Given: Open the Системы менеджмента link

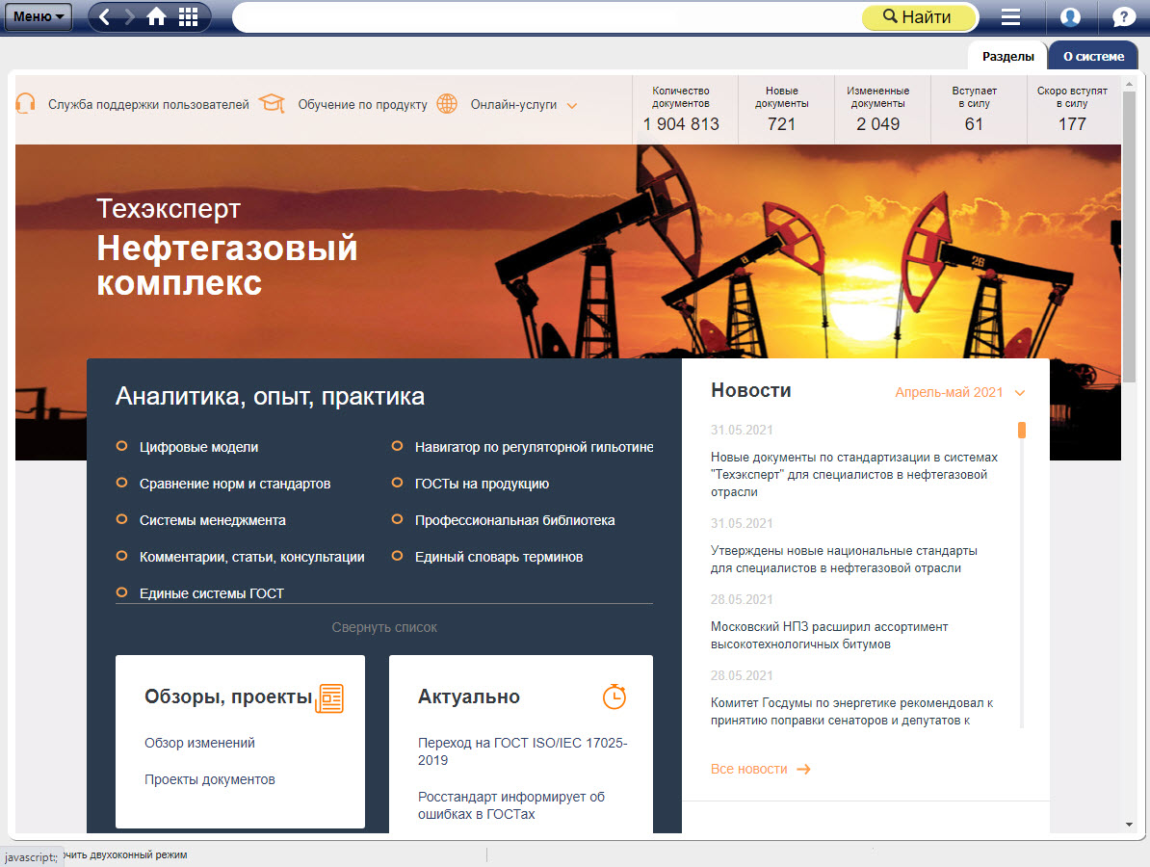Looking at the screenshot, I should pos(213,520).
